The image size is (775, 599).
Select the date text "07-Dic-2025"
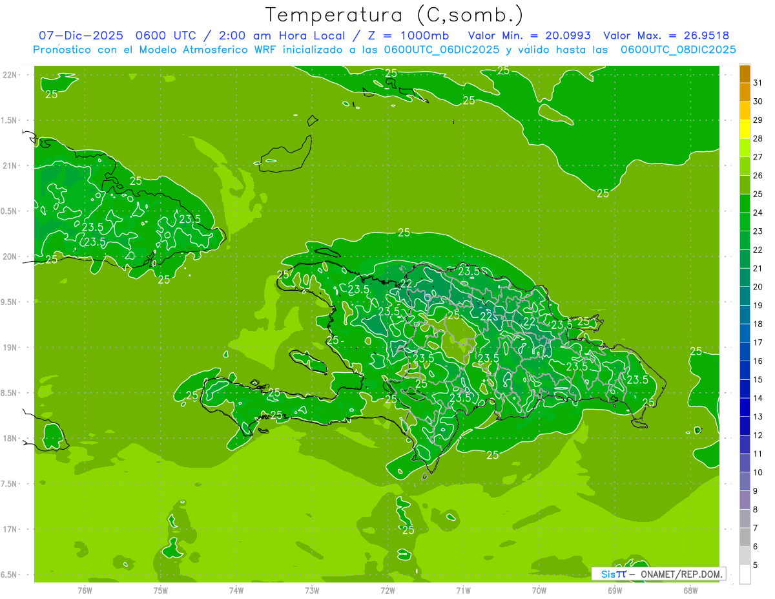pos(81,36)
